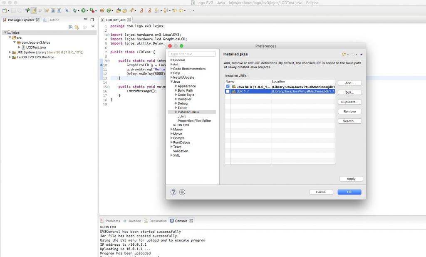Expand JRE System Library in Package Explorer
The height and width of the screenshot is (257, 426).
[10, 52]
